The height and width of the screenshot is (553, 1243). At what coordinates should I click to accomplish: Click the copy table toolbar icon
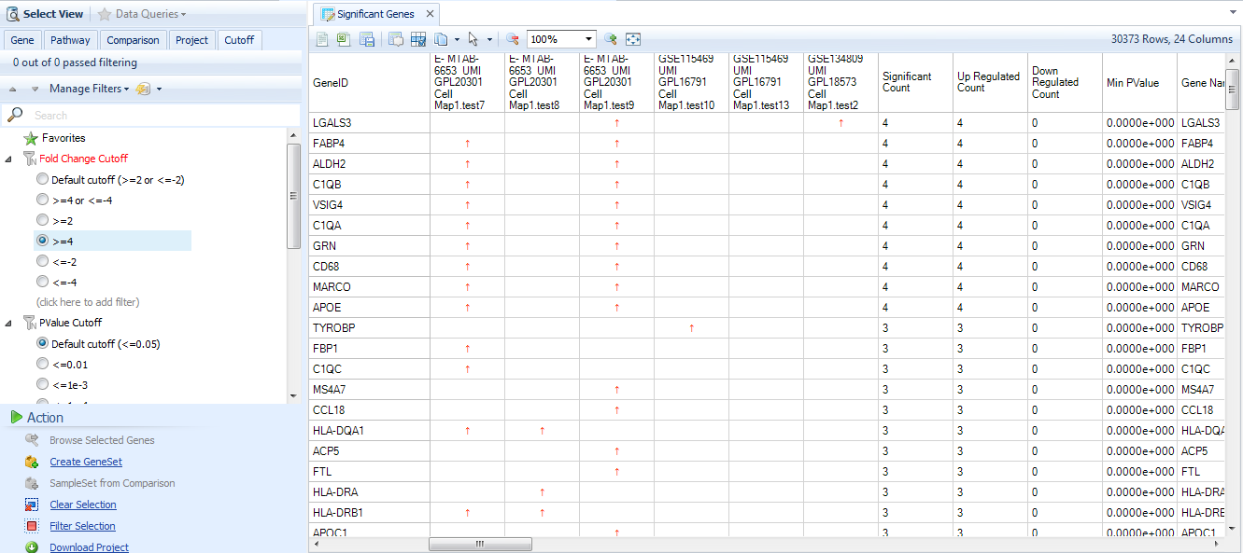(441, 39)
